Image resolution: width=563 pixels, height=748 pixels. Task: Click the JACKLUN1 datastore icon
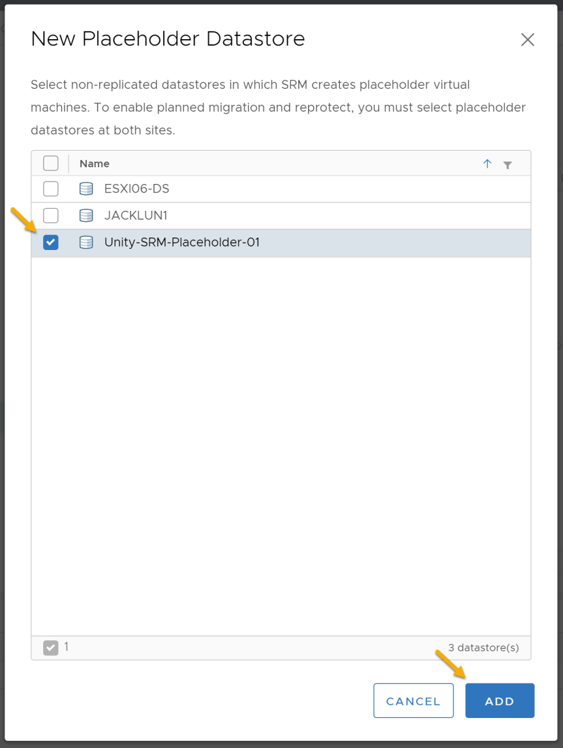pos(86,215)
